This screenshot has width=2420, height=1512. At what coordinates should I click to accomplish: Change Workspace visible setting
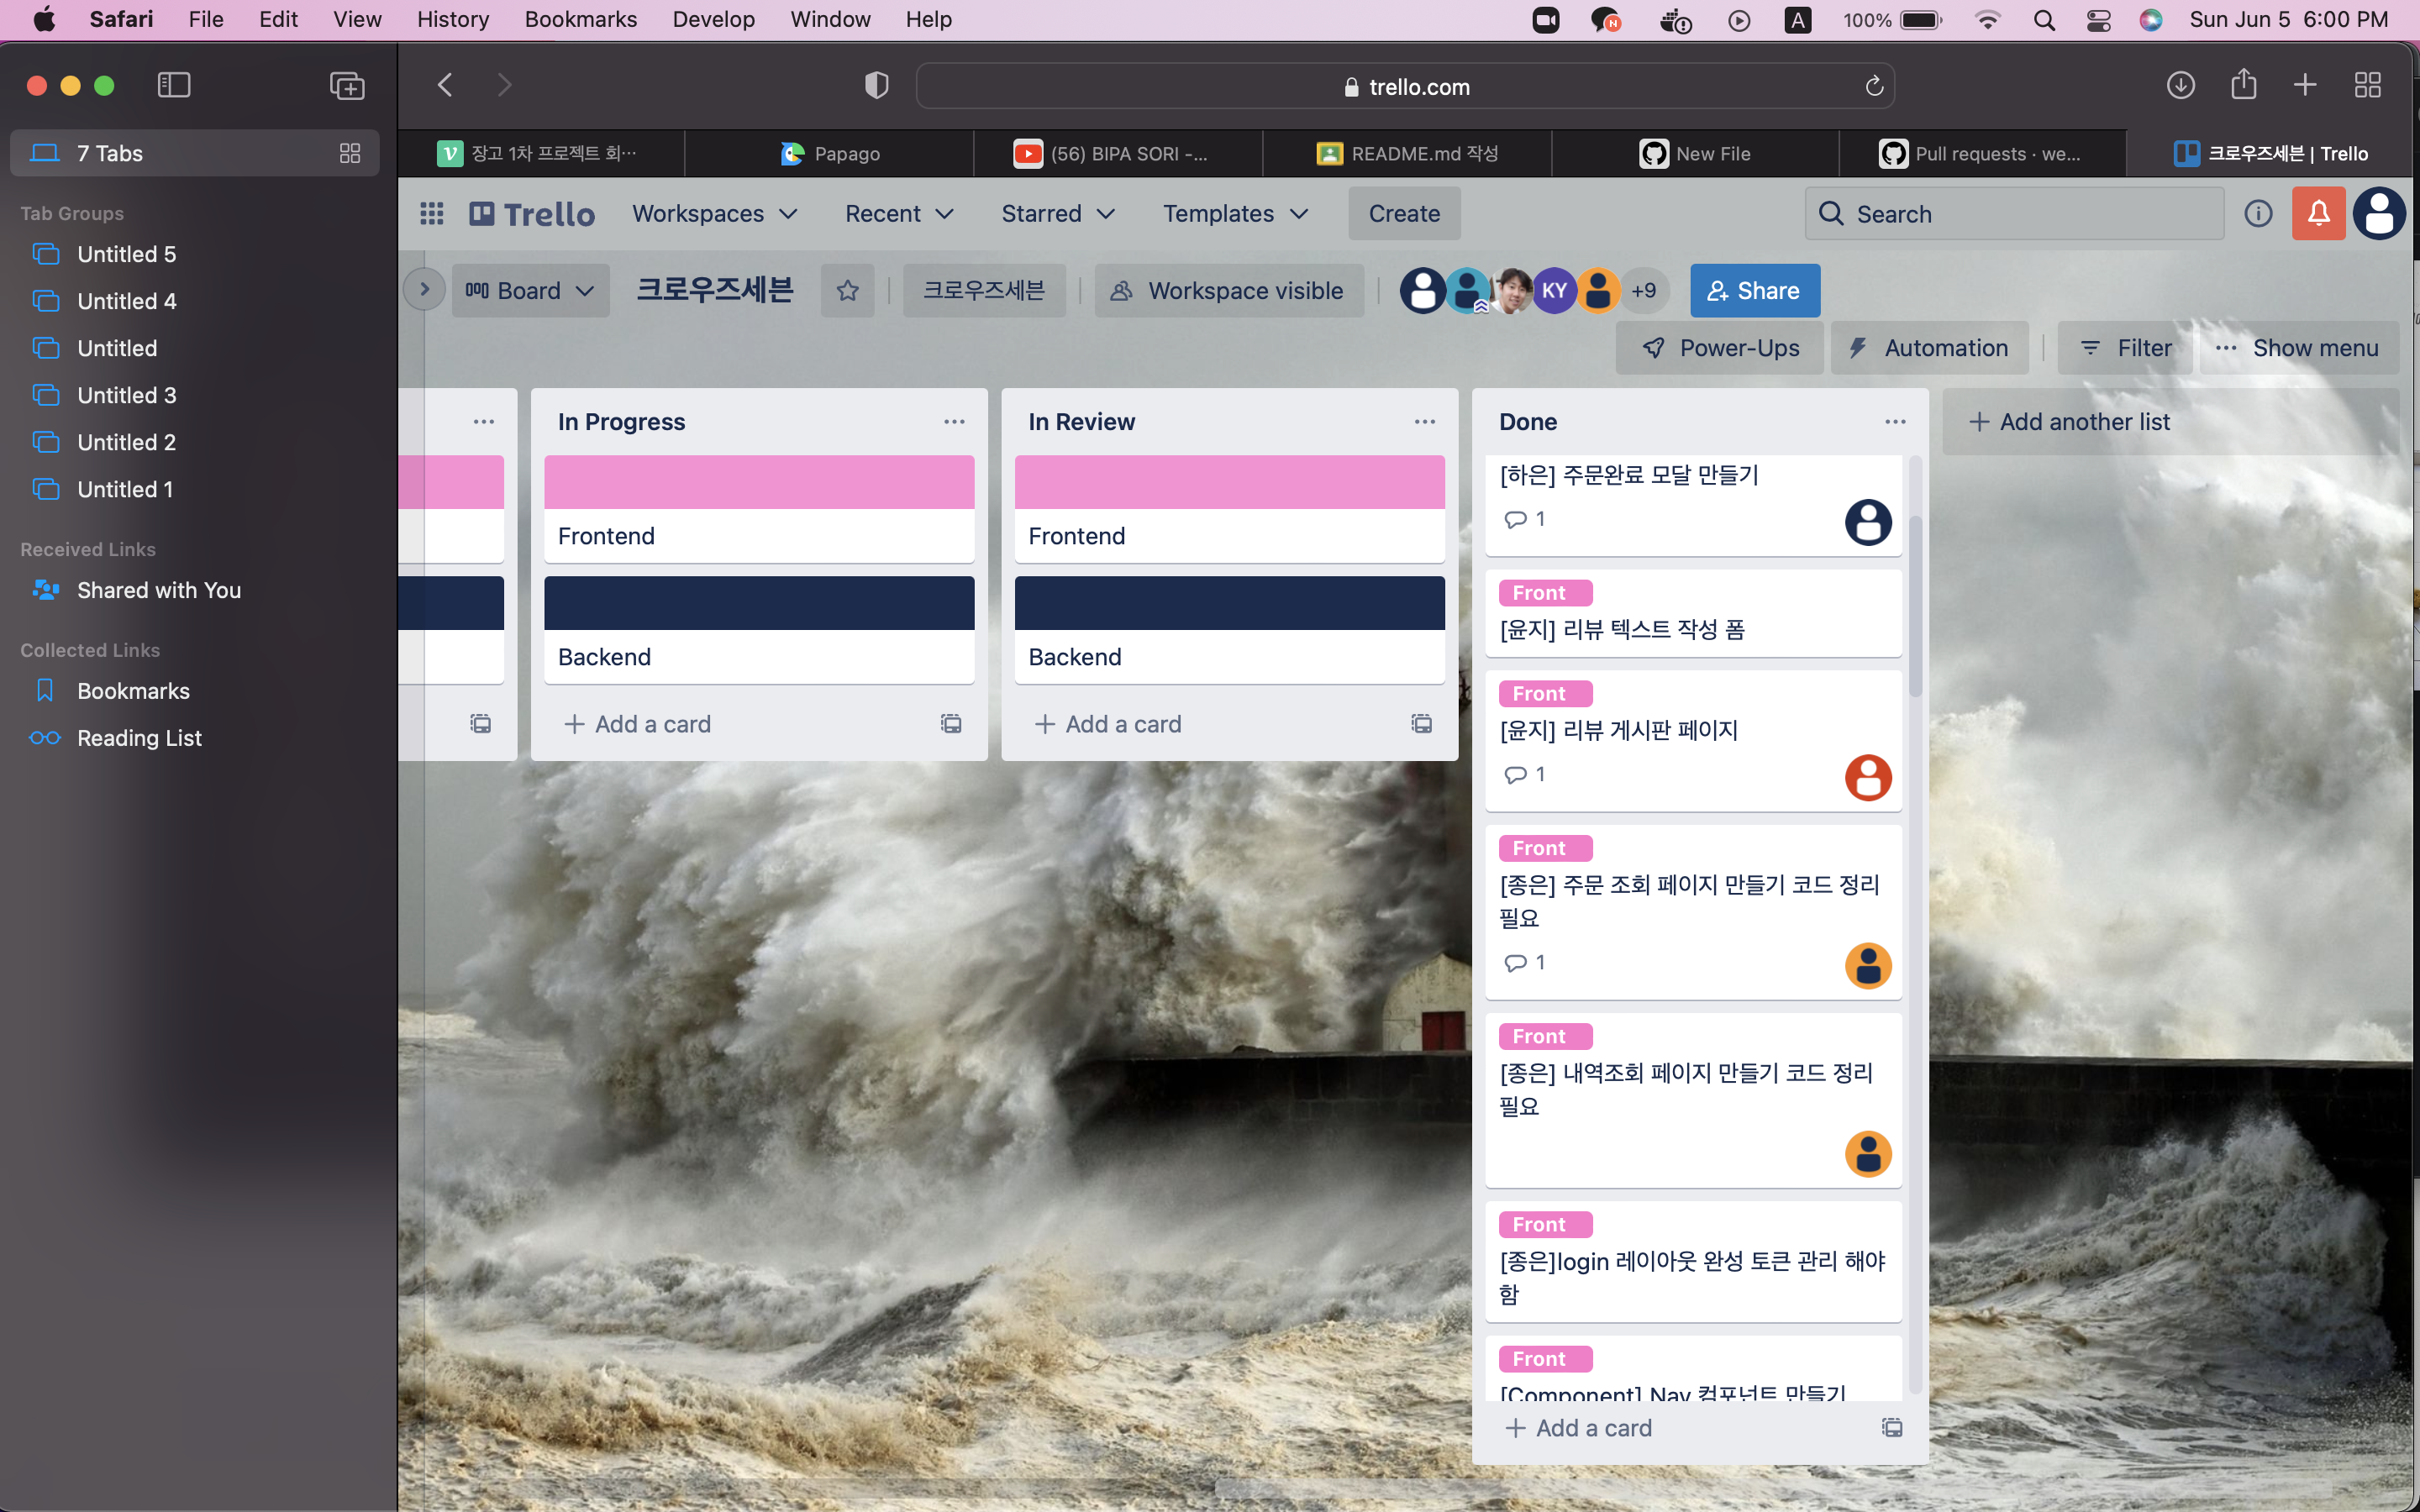pyautogui.click(x=1228, y=291)
